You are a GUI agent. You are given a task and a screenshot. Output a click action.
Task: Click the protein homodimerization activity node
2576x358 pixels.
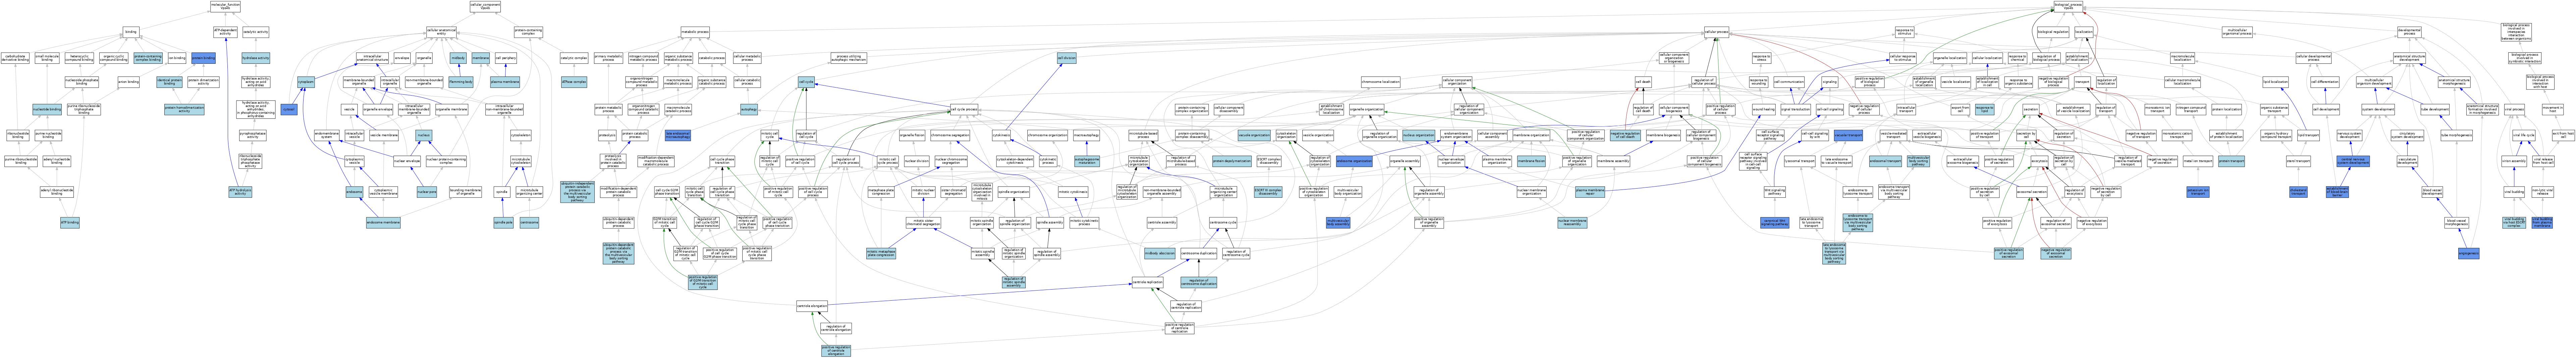pos(184,109)
